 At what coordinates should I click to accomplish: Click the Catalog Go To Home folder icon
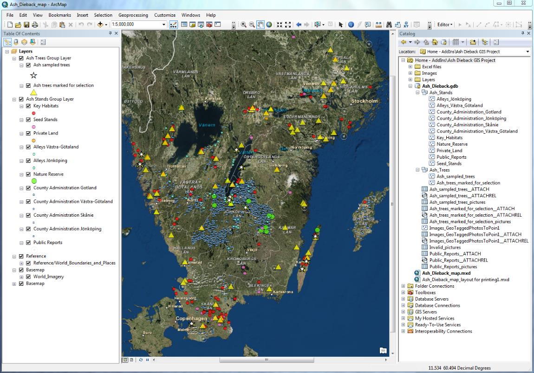435,42
